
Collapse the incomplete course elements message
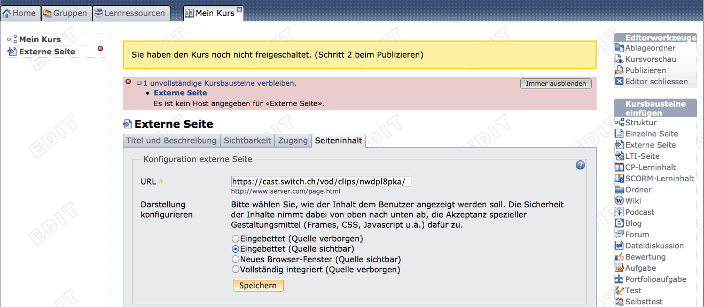pyautogui.click(x=139, y=83)
